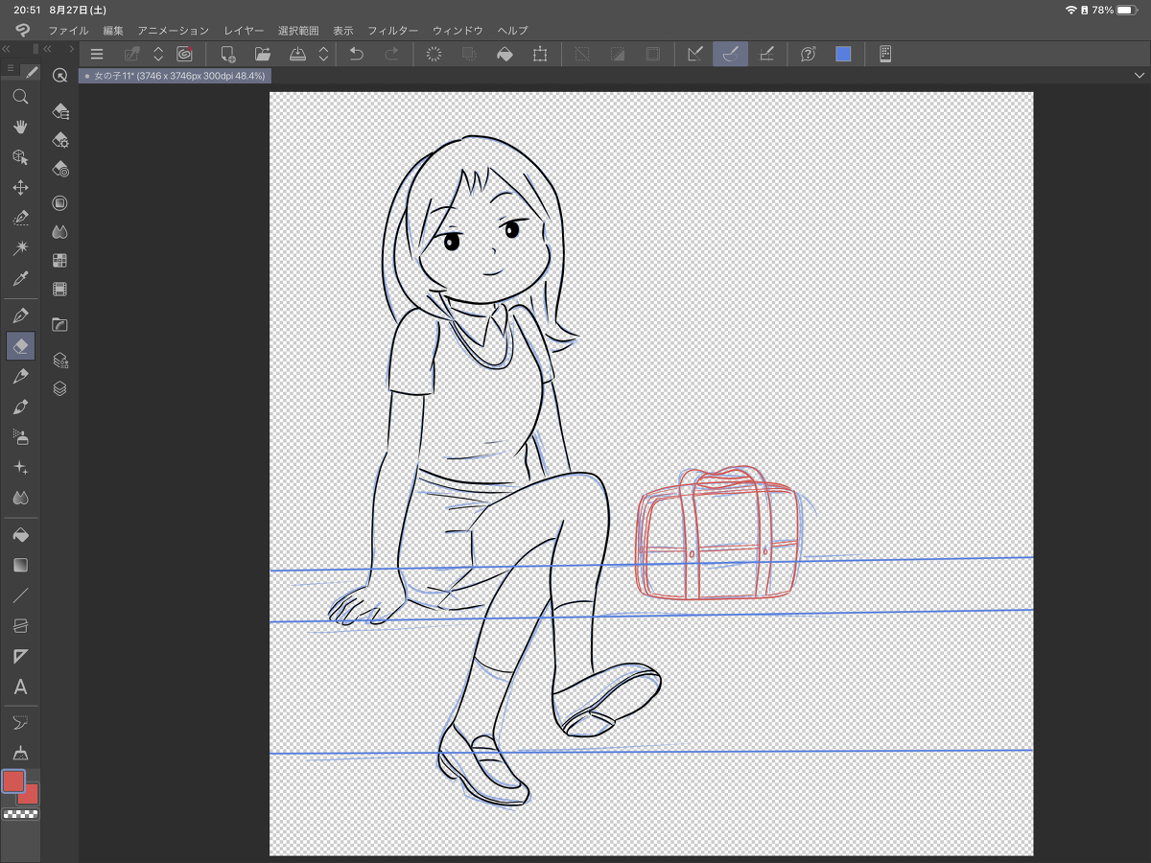
Task: Collapse tool palette with double chevron
Action: click(x=6, y=49)
